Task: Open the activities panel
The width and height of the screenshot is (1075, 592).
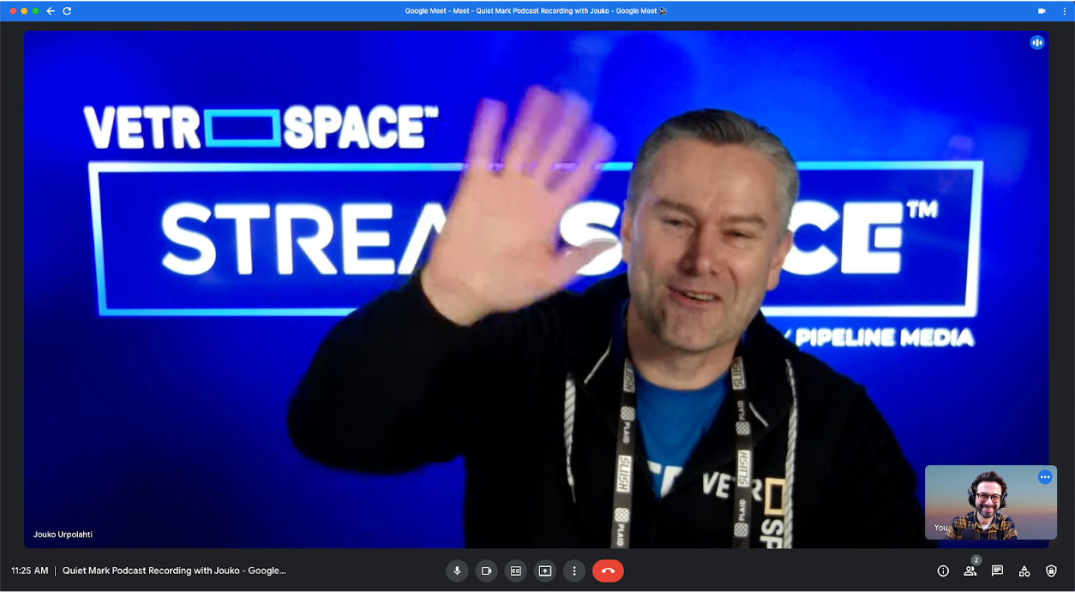Action: coord(1024,571)
